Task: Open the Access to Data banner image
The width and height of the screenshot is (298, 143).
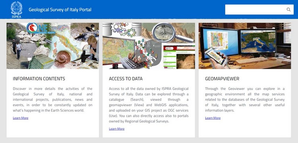Action: (149, 46)
